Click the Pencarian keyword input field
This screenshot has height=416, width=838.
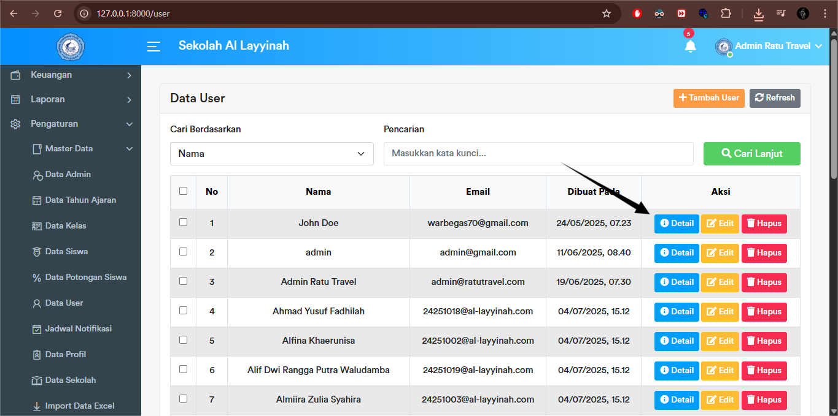(538, 153)
